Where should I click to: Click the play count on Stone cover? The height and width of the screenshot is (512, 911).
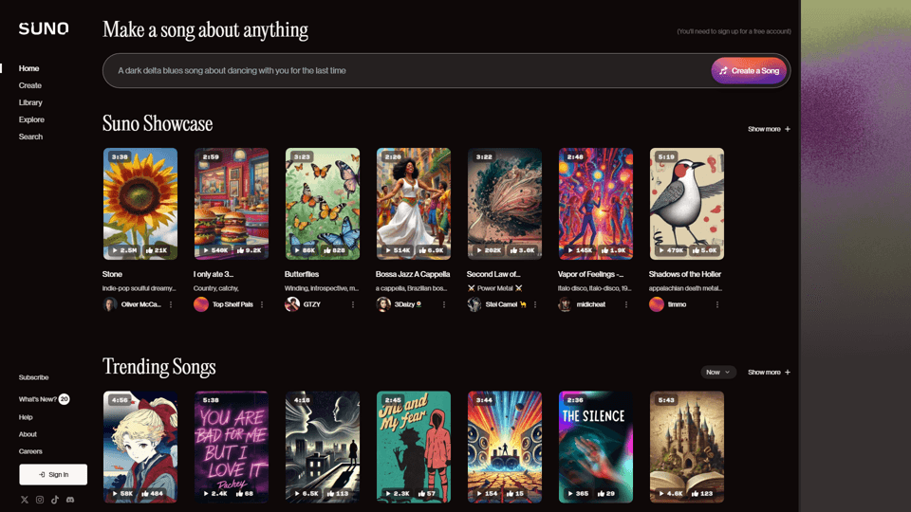tap(124, 250)
